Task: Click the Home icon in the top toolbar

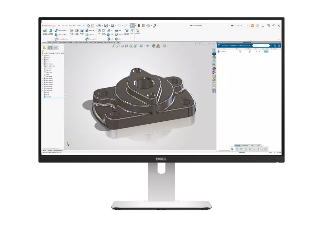Action: [88, 26]
